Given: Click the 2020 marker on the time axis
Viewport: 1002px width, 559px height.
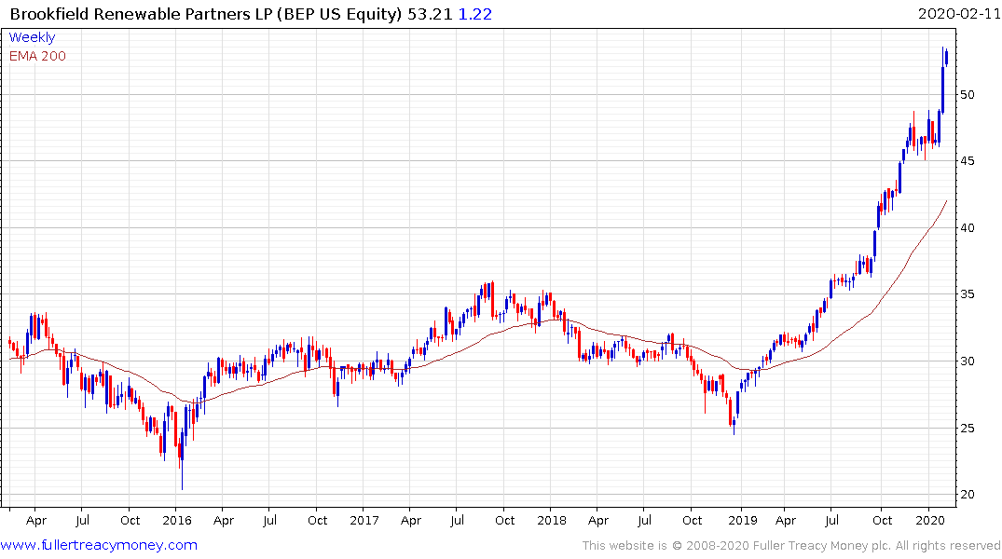Looking at the screenshot, I should [x=929, y=520].
